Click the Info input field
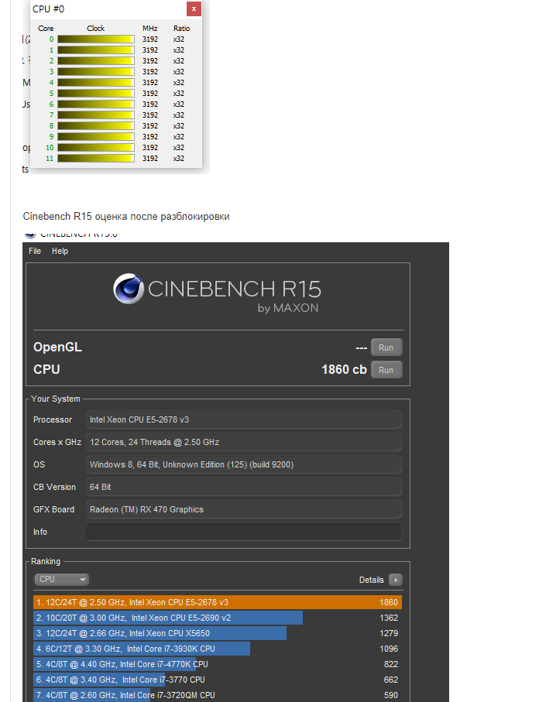 pos(244,532)
